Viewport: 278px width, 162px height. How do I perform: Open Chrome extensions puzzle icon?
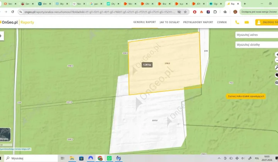[x=215, y=12]
